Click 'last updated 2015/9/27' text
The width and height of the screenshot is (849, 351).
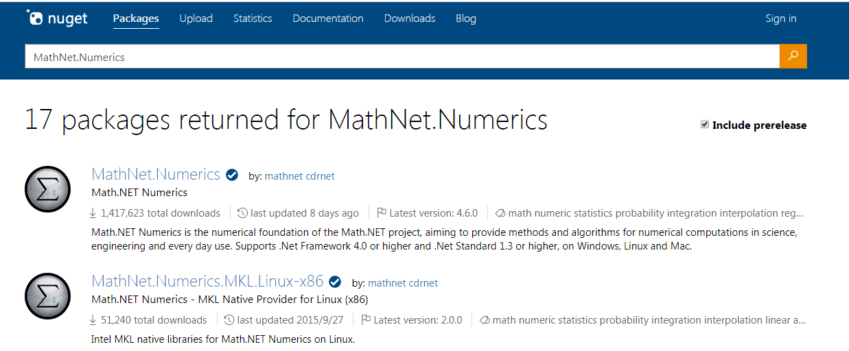[x=291, y=320]
